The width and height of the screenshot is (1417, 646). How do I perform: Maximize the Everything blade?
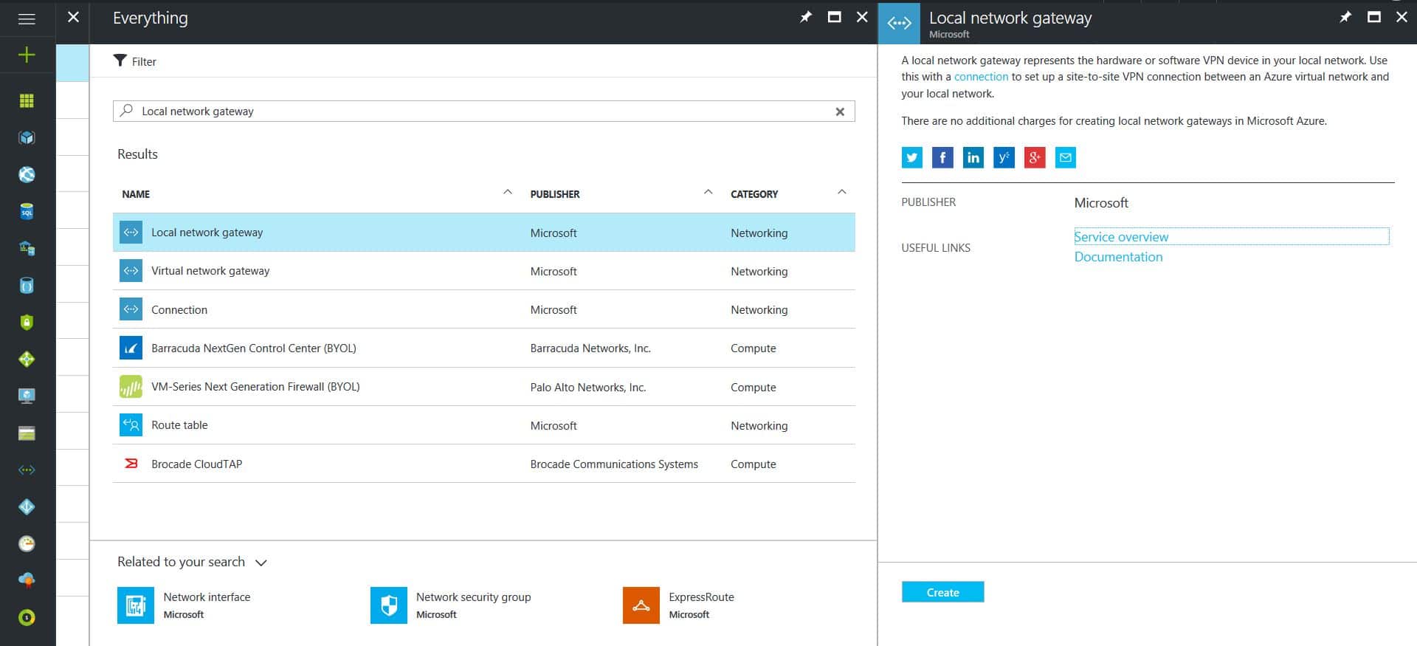coord(835,17)
